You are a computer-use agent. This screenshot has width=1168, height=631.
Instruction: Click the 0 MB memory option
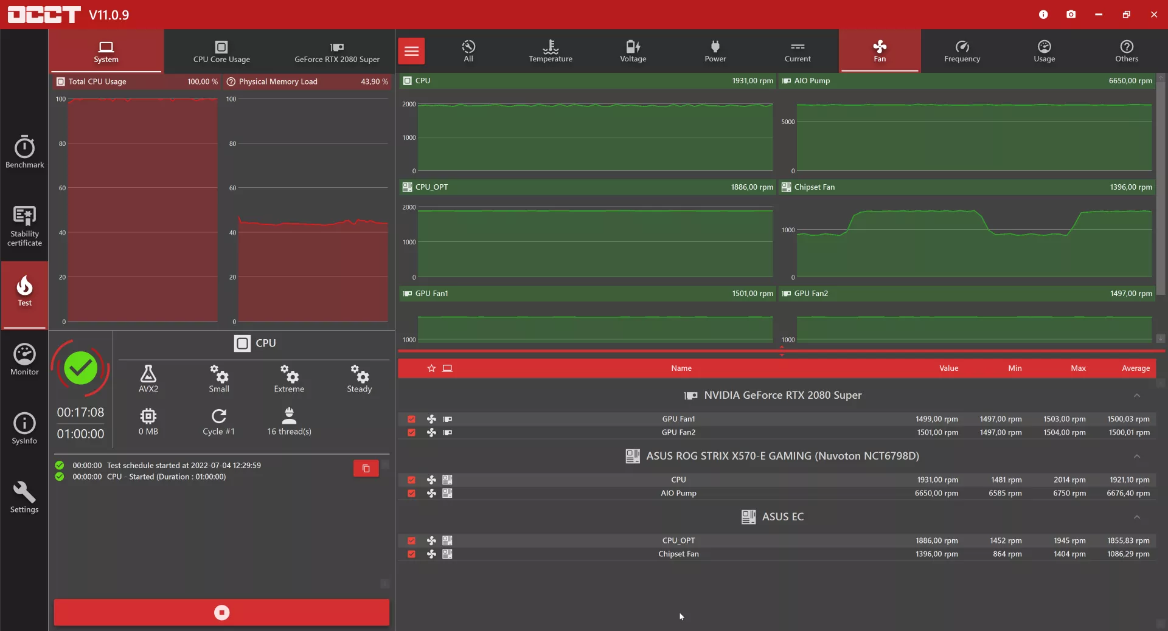148,422
